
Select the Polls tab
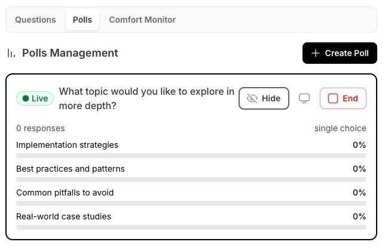(82, 20)
